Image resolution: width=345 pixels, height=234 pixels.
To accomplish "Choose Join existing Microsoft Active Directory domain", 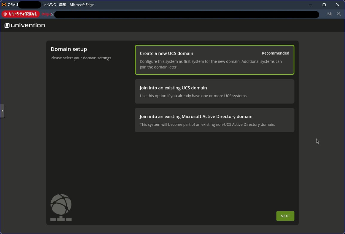I will click(x=214, y=120).
